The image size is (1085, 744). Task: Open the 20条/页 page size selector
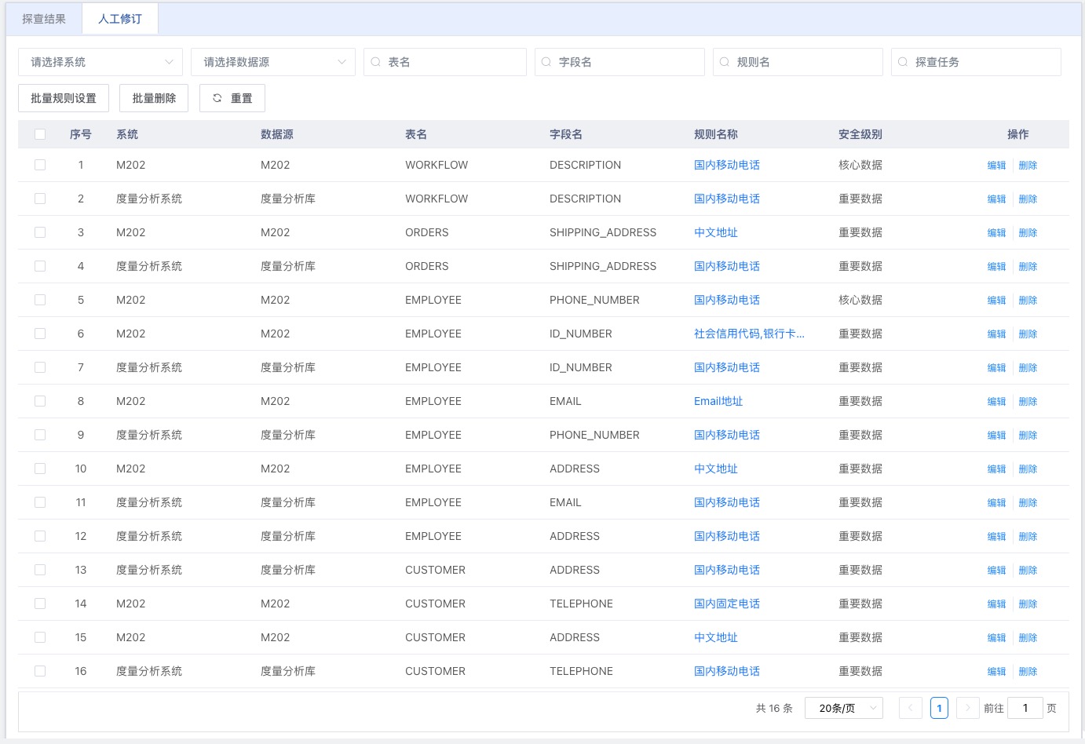click(844, 708)
